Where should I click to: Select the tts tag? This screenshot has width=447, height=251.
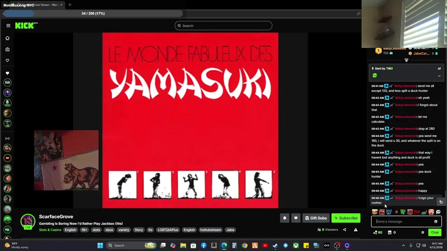151,230
